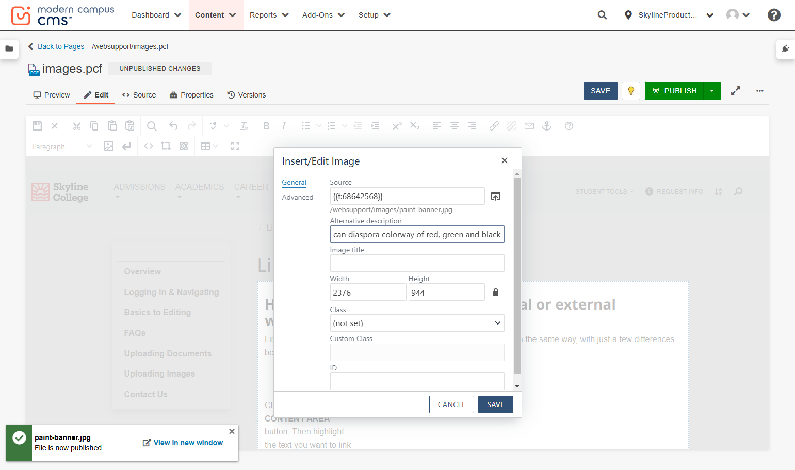Viewport: 795px width, 470px height.
Task: Click the page check lightbulb button
Action: 631,91
